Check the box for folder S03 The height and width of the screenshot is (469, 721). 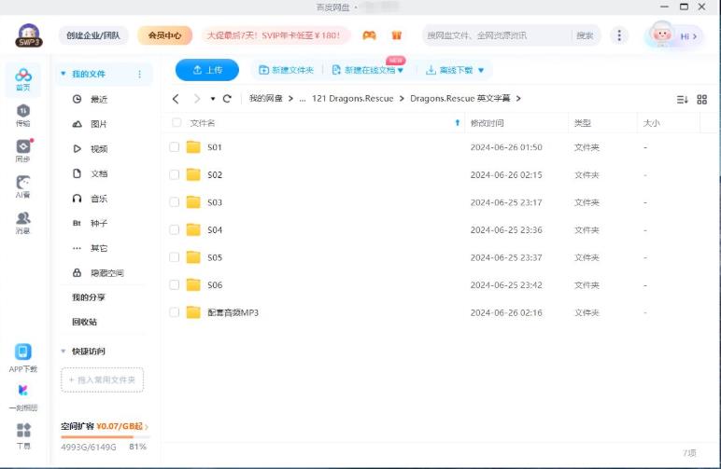(174, 202)
